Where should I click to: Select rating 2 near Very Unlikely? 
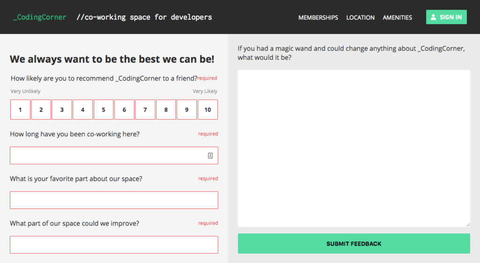tap(41, 109)
